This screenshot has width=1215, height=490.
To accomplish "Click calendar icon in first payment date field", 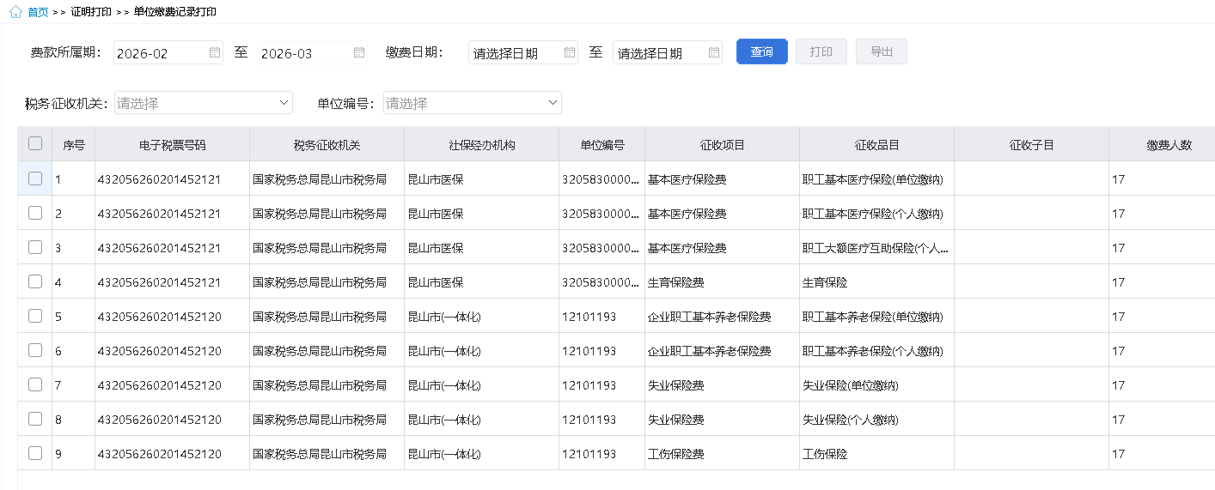I will pos(569,52).
